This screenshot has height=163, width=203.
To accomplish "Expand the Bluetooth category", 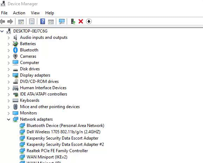I will [9, 50].
